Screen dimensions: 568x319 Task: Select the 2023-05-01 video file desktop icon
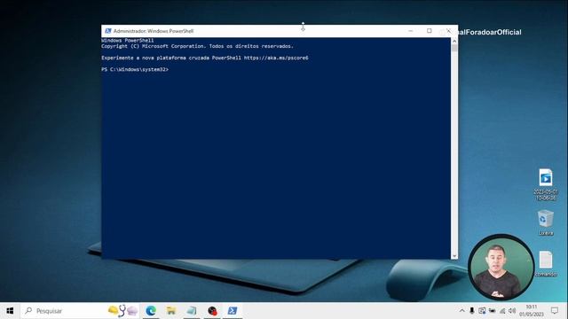[546, 184]
